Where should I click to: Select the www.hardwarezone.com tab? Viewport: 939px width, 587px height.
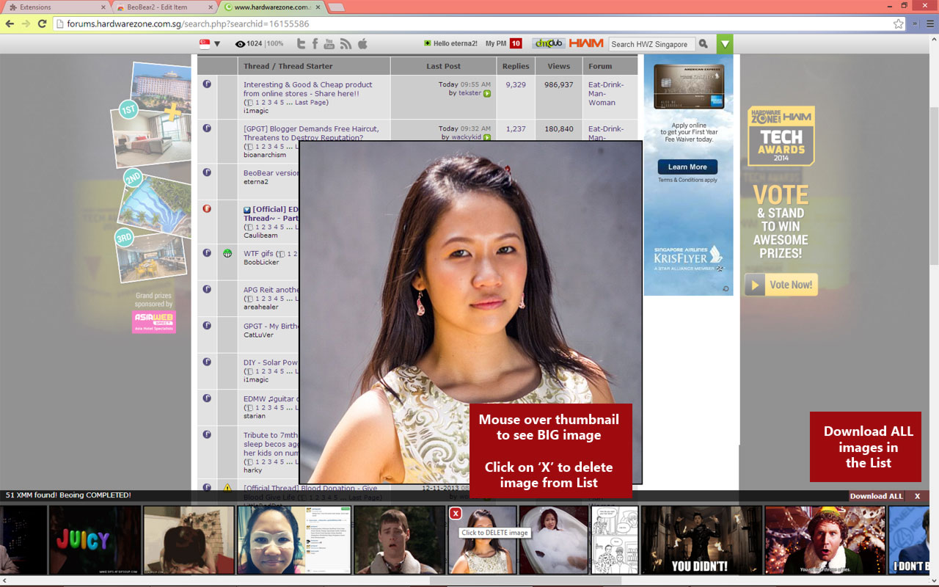point(273,7)
